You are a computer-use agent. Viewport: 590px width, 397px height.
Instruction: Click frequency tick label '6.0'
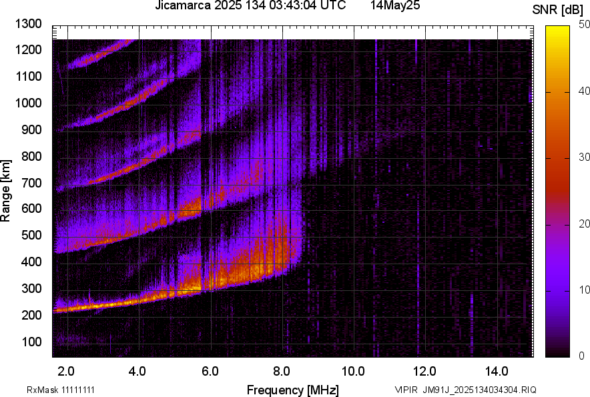point(210,372)
